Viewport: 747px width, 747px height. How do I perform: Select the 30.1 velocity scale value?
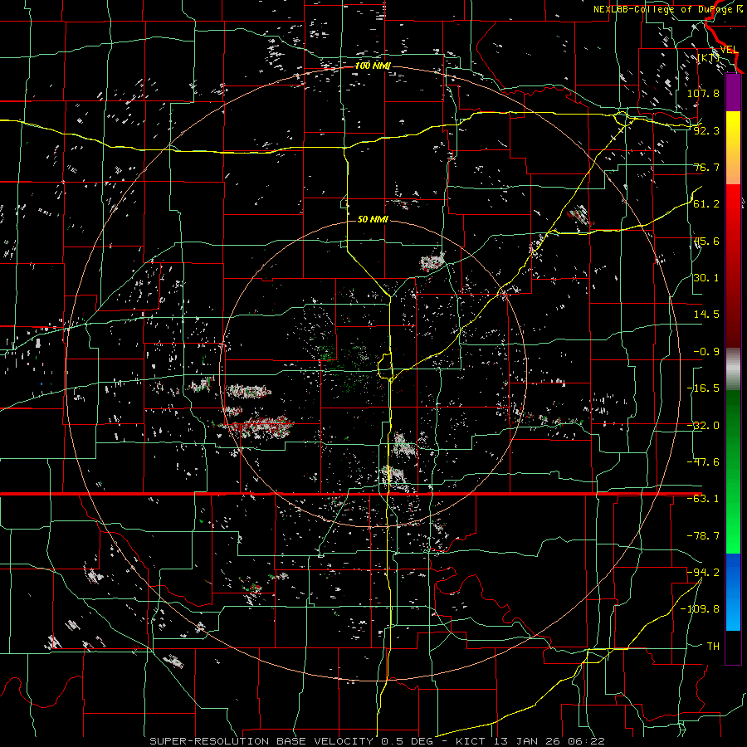pyautogui.click(x=706, y=278)
